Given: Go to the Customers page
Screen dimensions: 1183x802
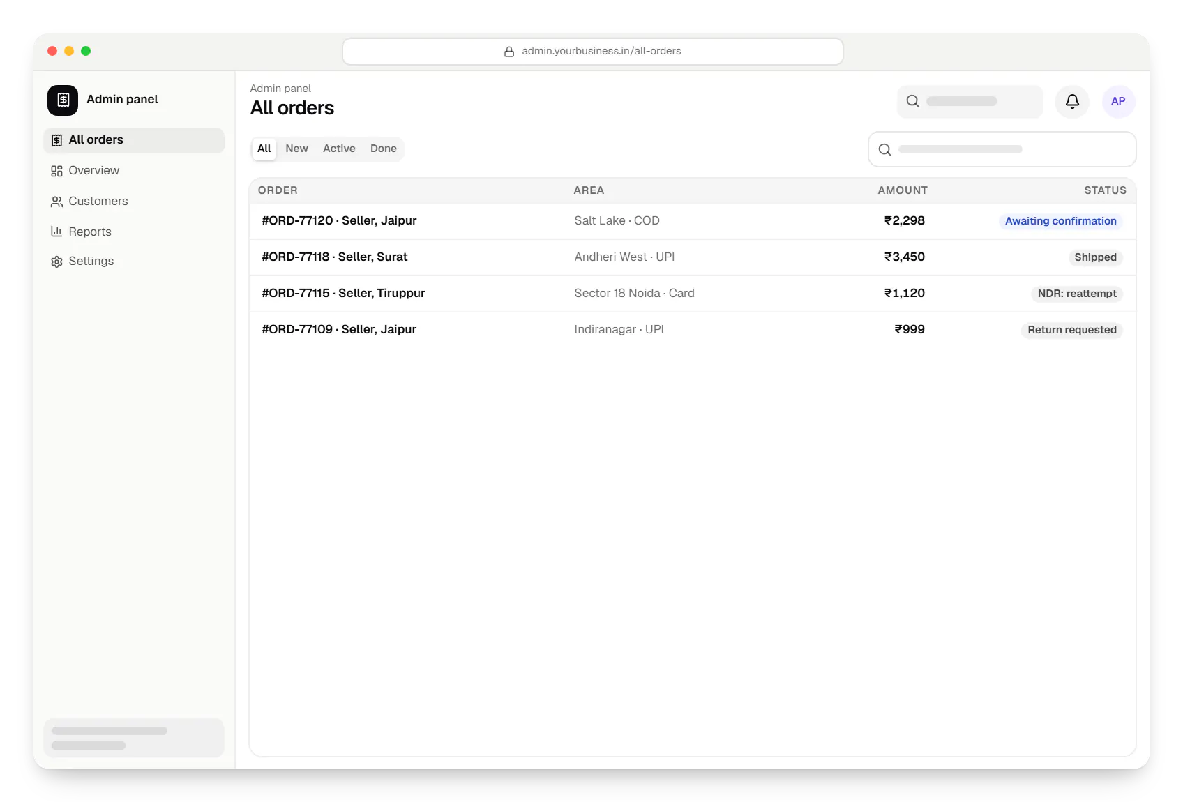Looking at the screenshot, I should point(134,202).
